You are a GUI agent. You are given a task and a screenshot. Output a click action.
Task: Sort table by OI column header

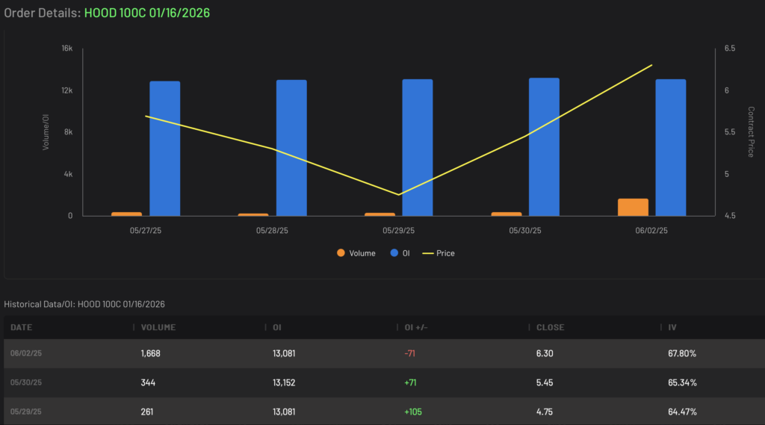[277, 327]
